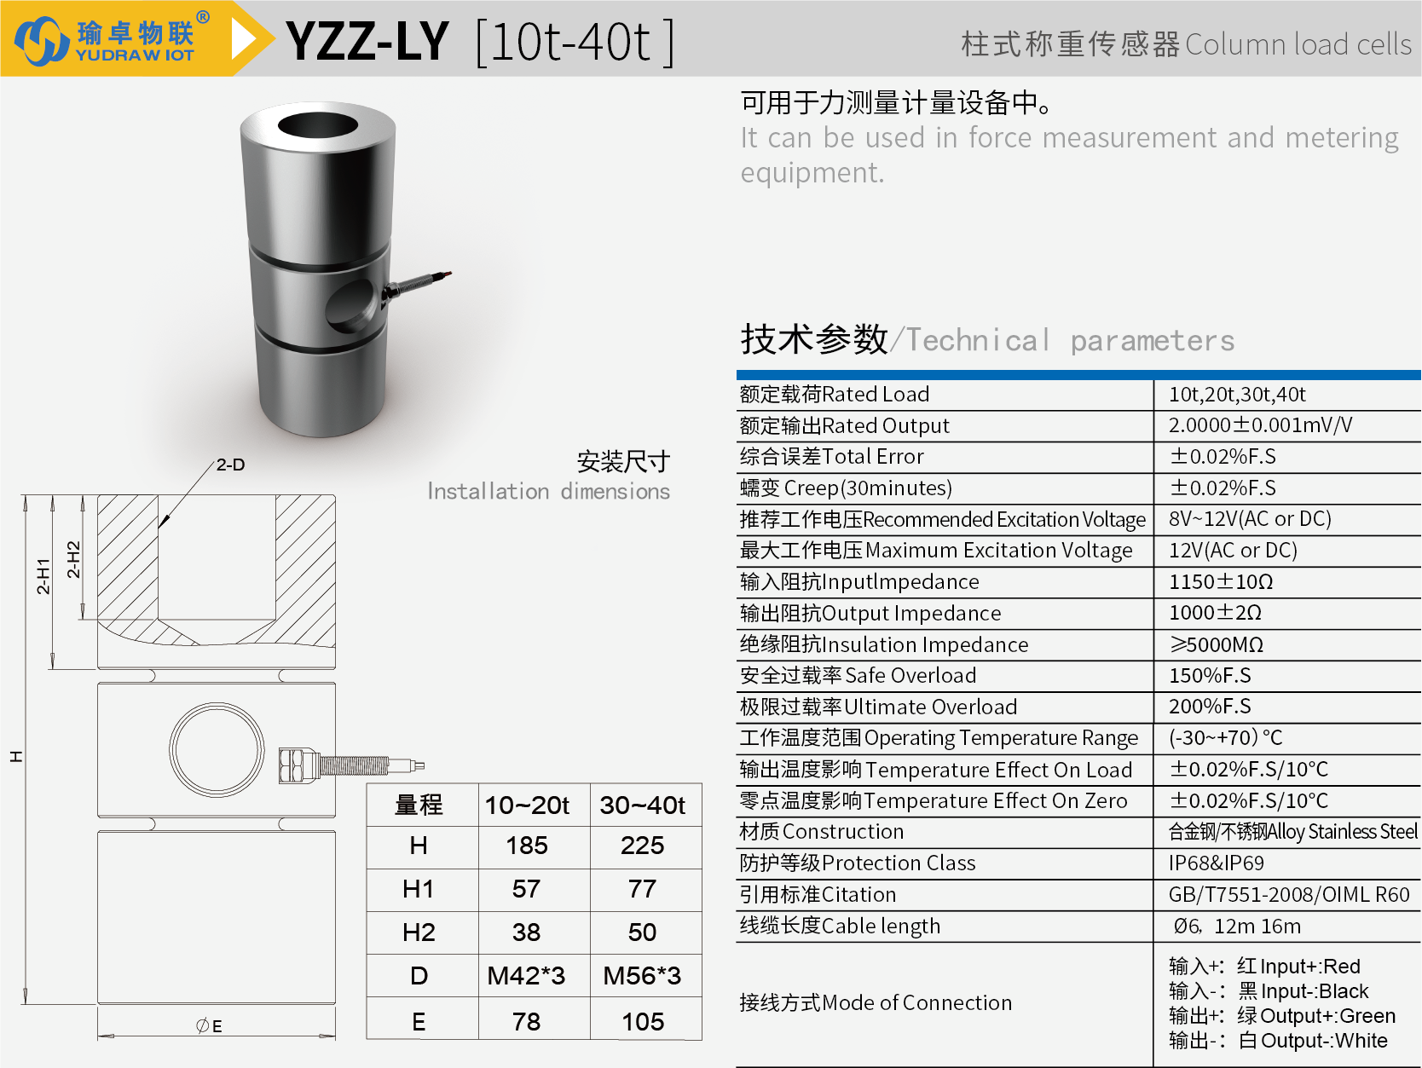The width and height of the screenshot is (1422, 1068).
Task: Click the [10t-40t] range heading
Action: coord(575,42)
